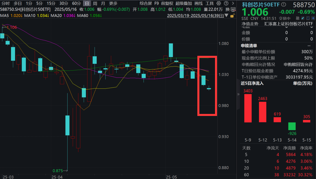Open the settings gear in the top toolbar

click(218, 3)
